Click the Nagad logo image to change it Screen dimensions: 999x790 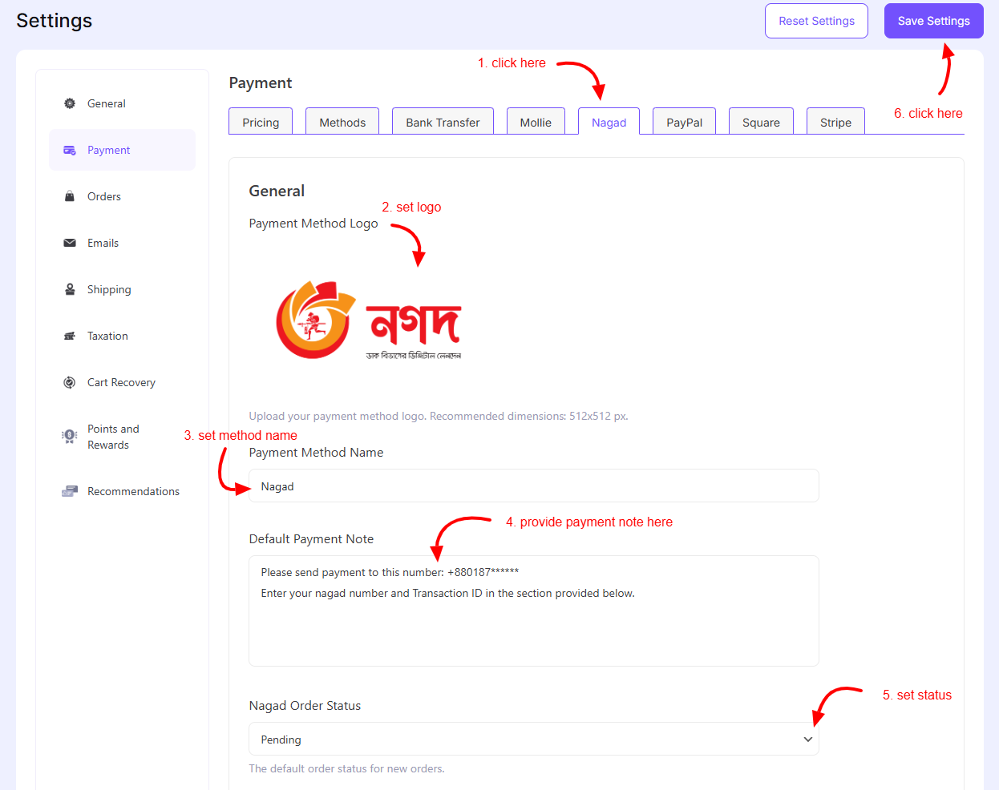pos(369,320)
